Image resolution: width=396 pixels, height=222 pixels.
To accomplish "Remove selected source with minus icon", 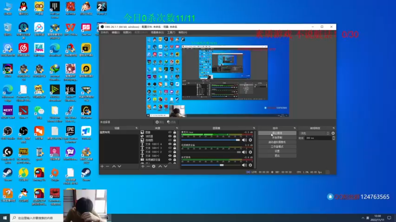I will point(148,166).
